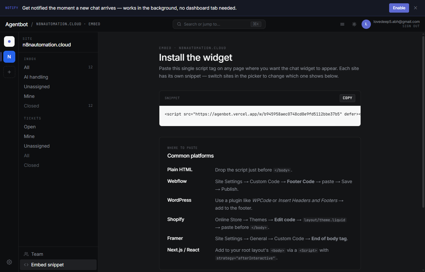This screenshot has height=272, width=425.
Task: Click the magnifier icon in search bar
Action: [179, 24]
